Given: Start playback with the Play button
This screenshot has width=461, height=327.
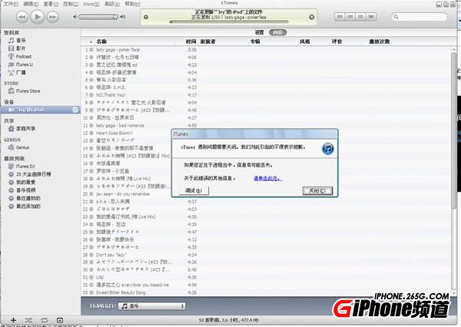Looking at the screenshot, I should (38, 17).
